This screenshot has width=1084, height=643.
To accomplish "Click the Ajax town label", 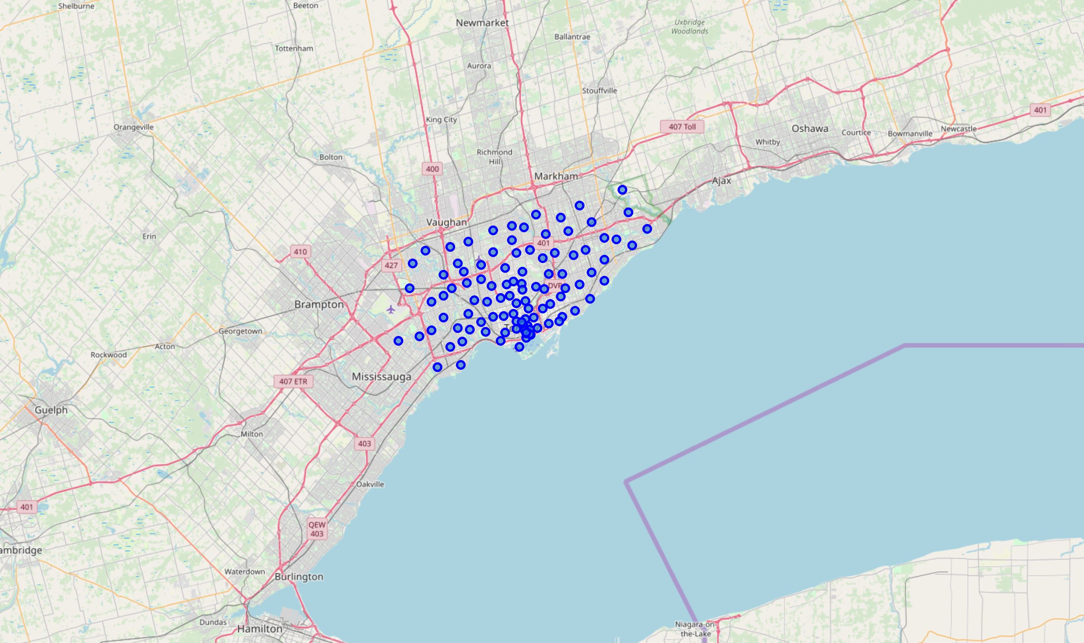I will (x=722, y=181).
